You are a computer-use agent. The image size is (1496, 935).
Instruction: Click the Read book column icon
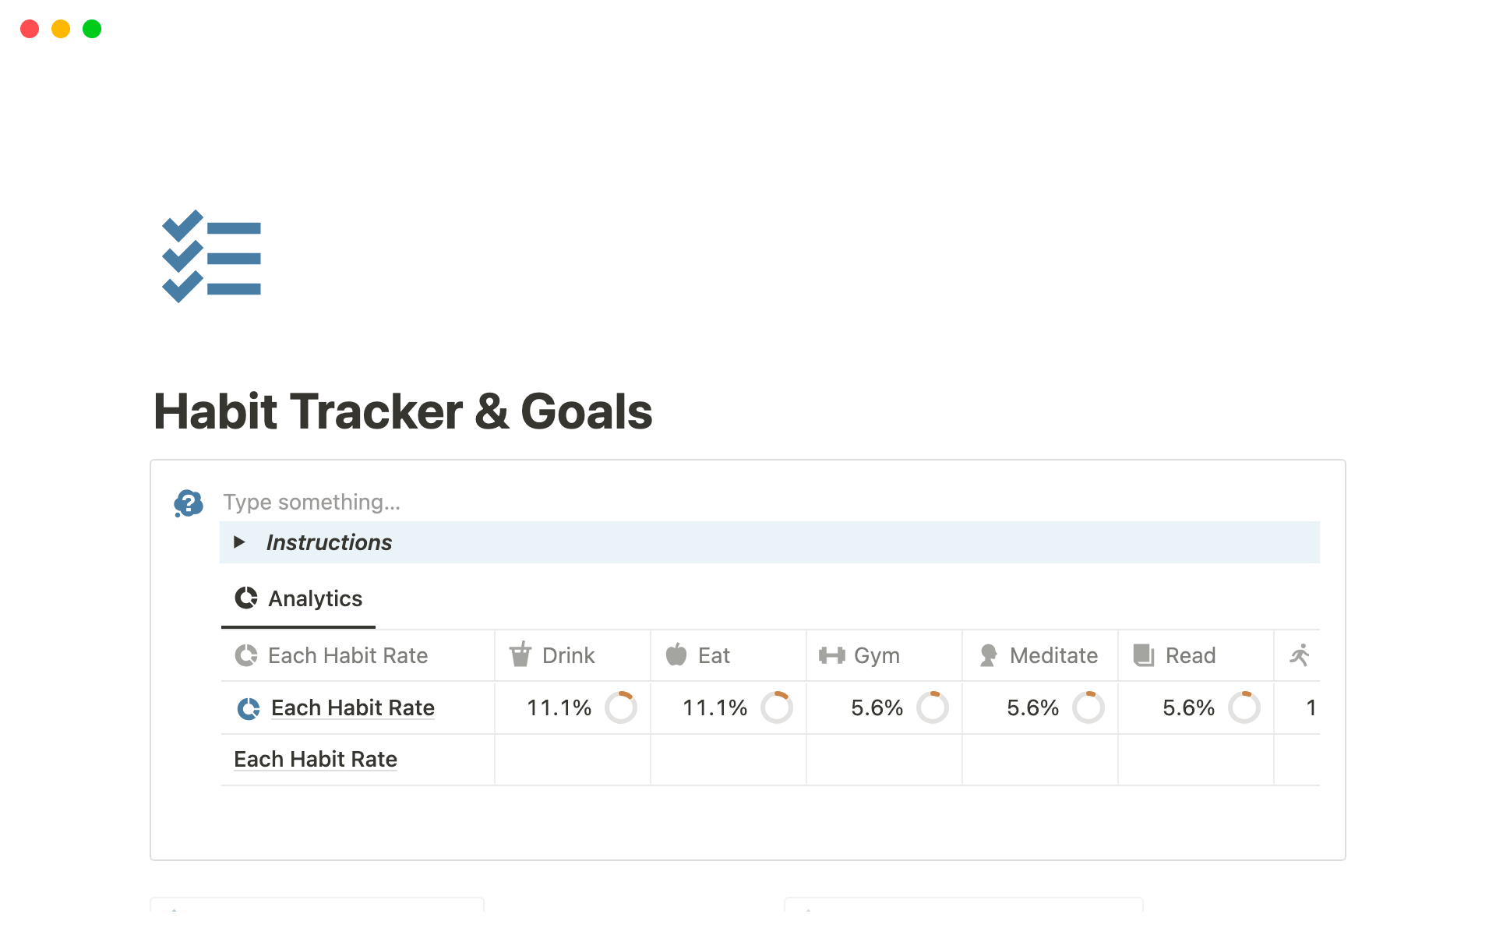coord(1144,655)
